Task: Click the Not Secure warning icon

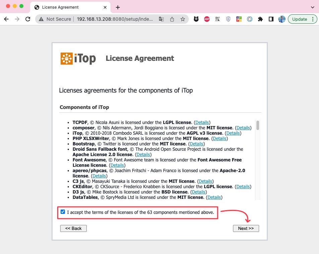Action: coord(41,19)
